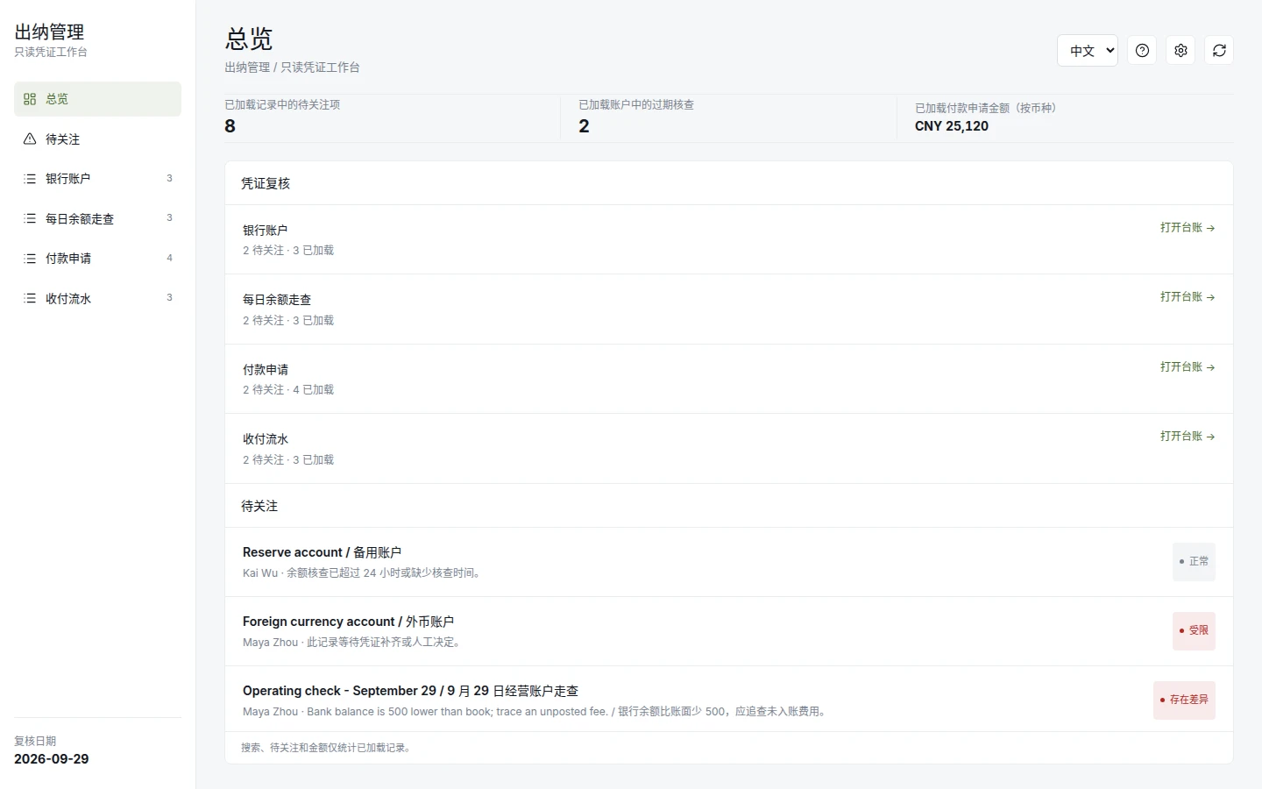Click the 总览 grid icon in sidebar
Screen dimensions: 1262x789
click(30, 99)
